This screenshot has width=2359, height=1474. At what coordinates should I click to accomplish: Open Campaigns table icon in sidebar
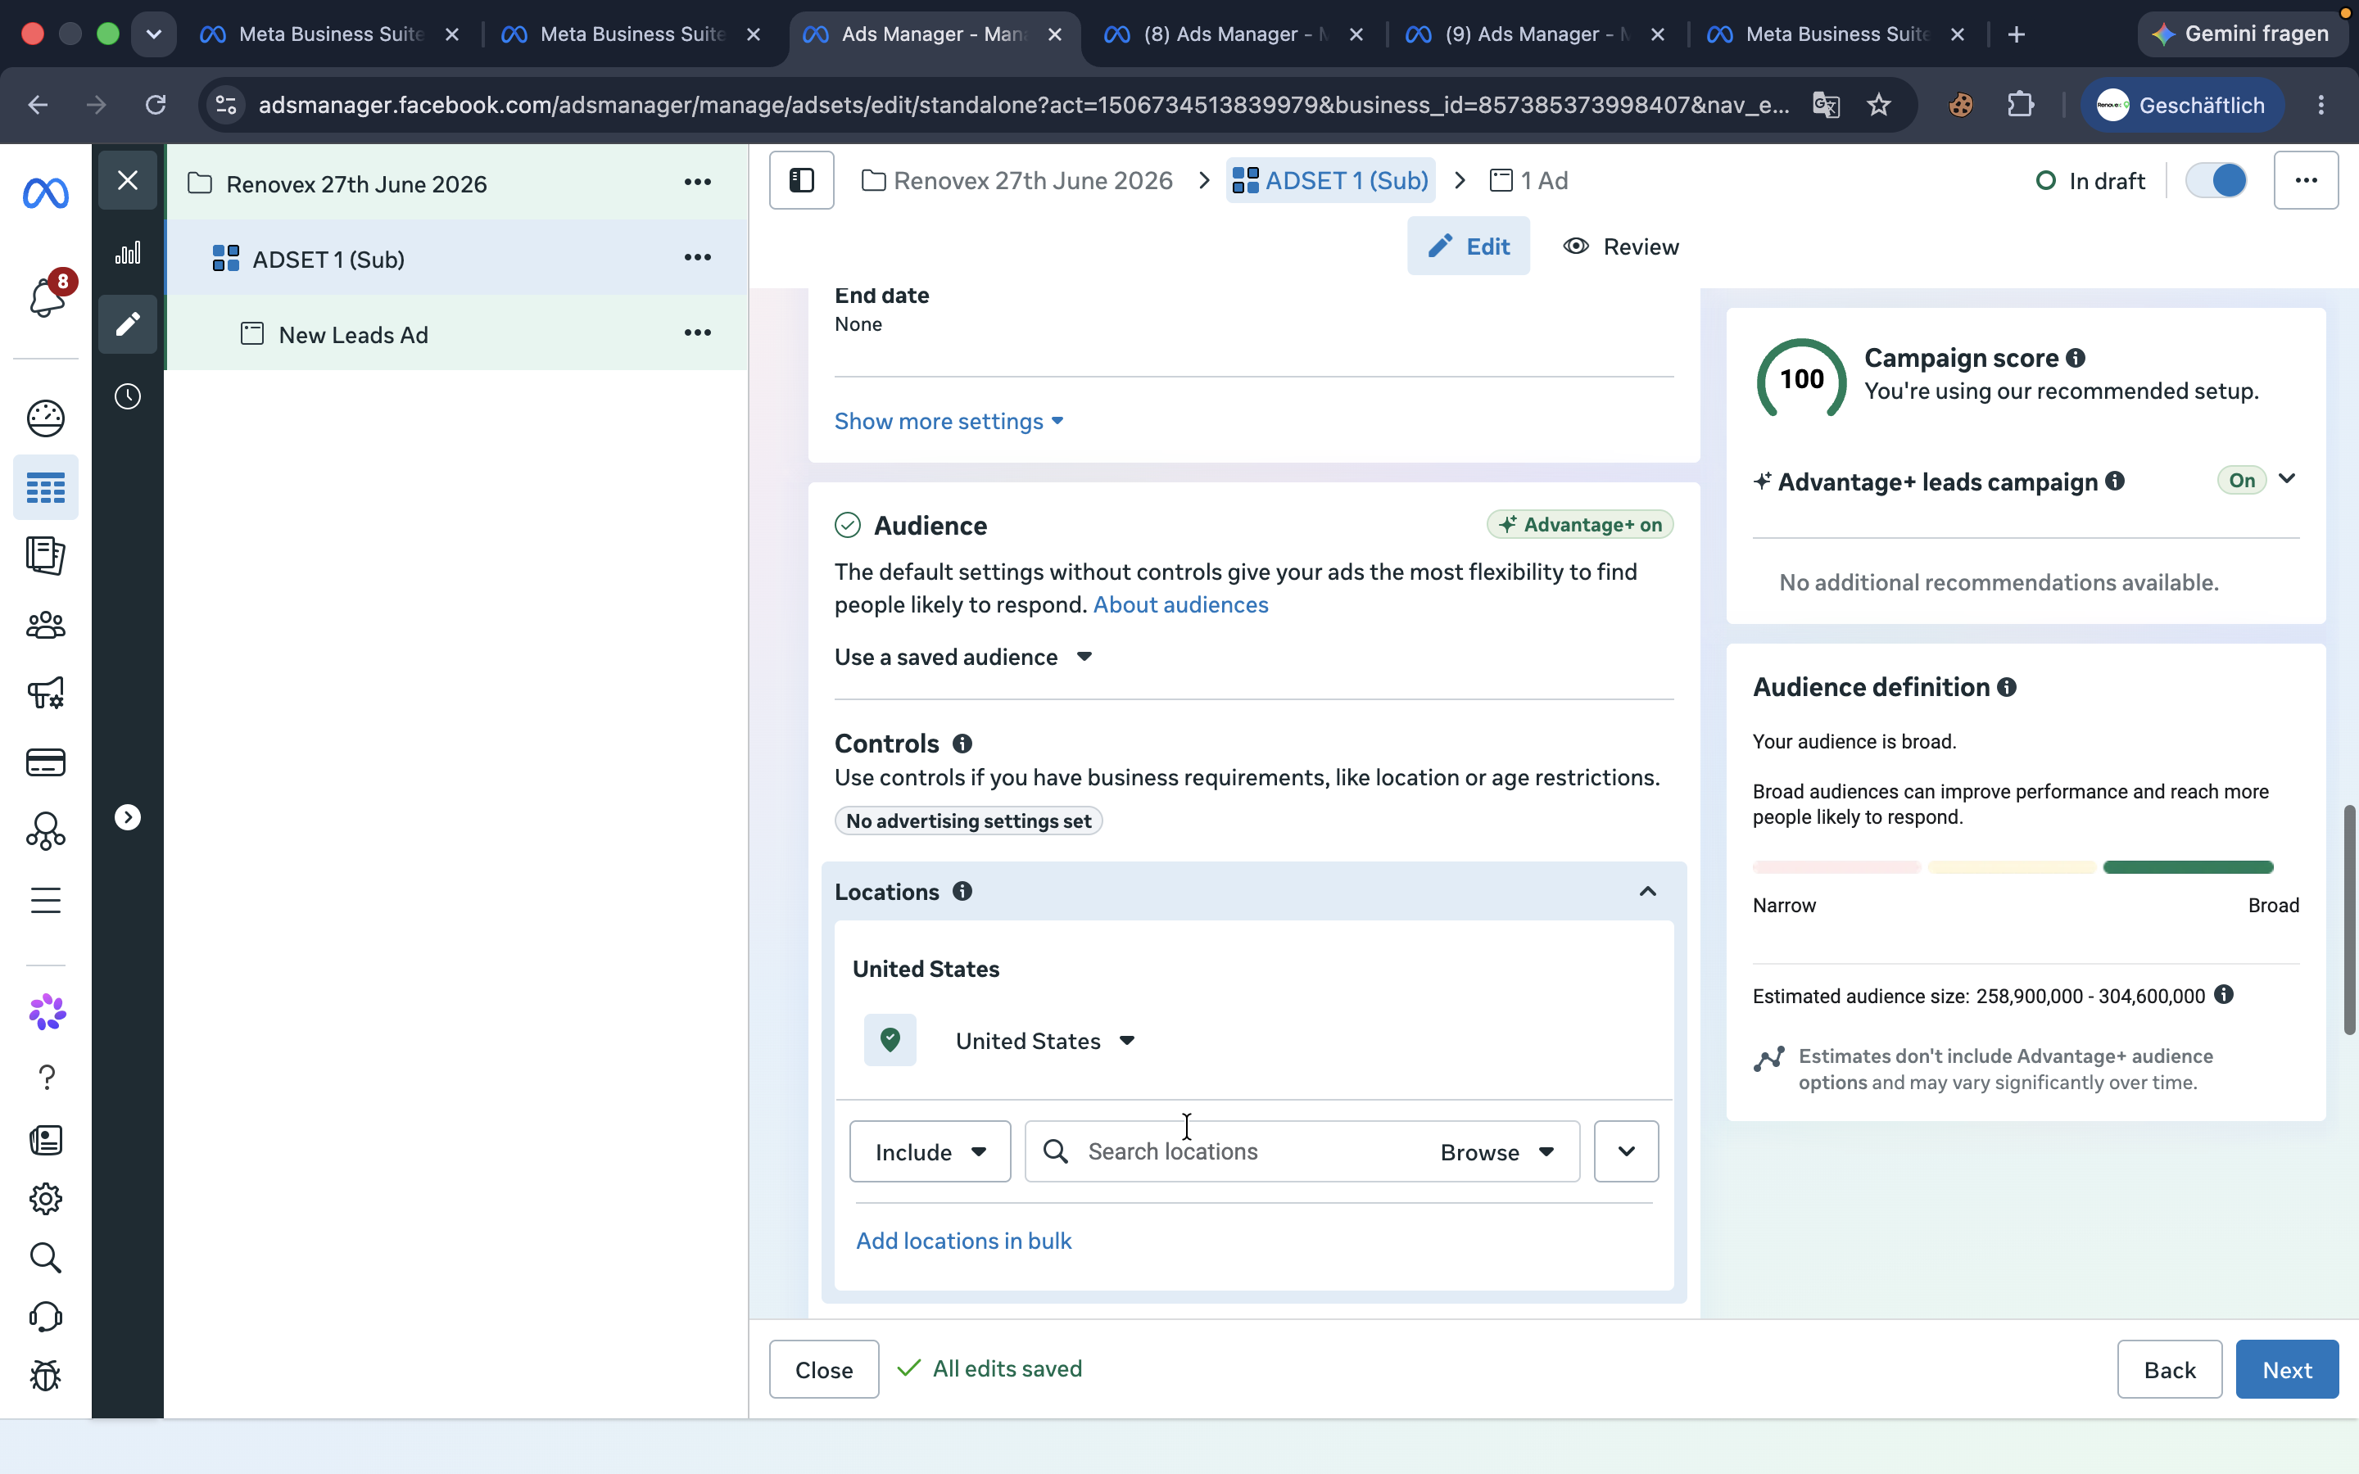[x=46, y=487]
